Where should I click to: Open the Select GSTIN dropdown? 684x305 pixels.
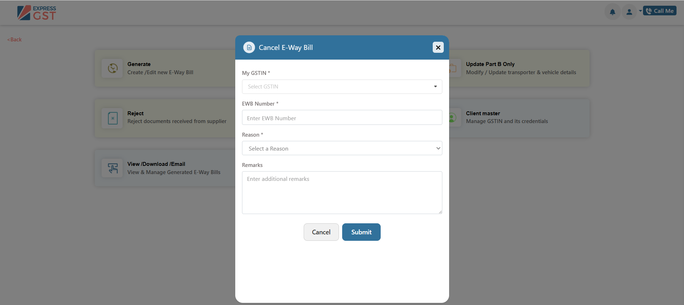coord(342,87)
